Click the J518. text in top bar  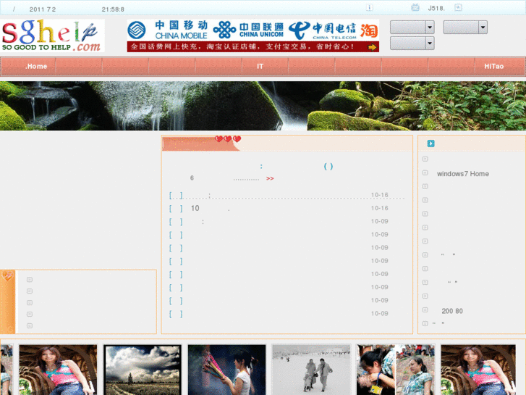pos(436,8)
